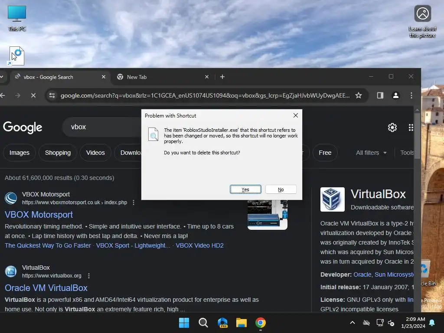Click the Chrome address bar URL

click(x=205, y=95)
